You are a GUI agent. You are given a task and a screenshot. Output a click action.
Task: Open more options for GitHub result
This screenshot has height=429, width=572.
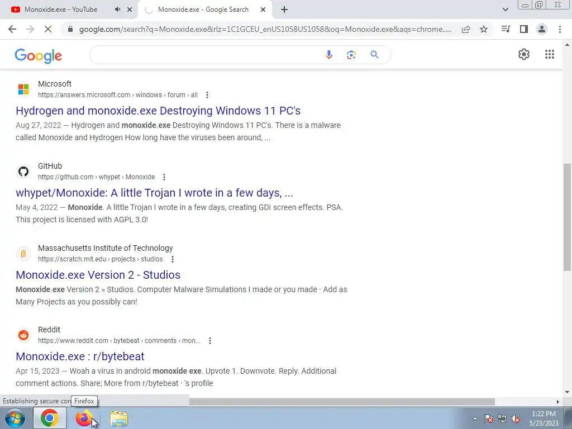164,177
